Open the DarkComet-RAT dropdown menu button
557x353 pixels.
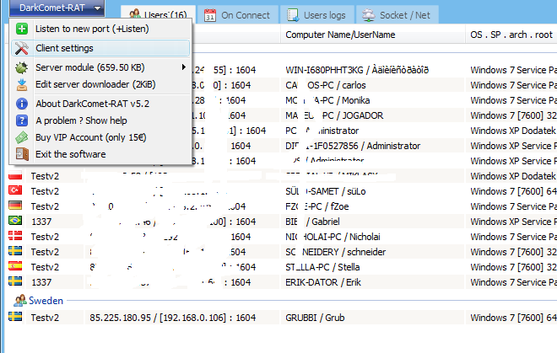57,8
